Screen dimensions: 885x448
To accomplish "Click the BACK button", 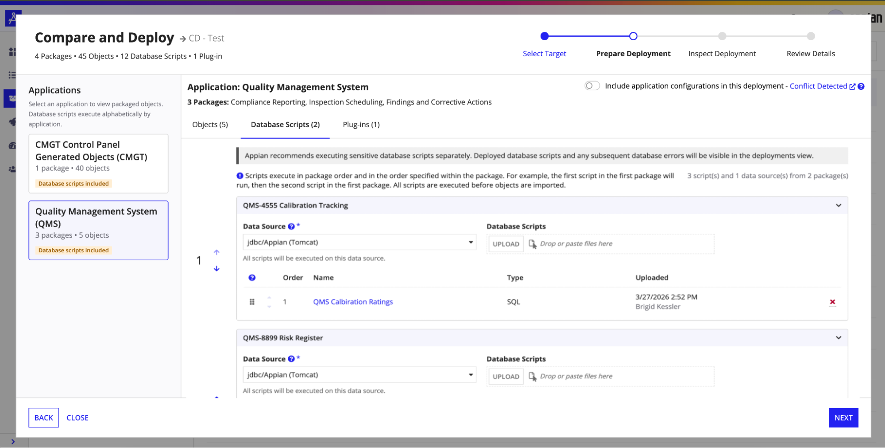I will coord(43,418).
